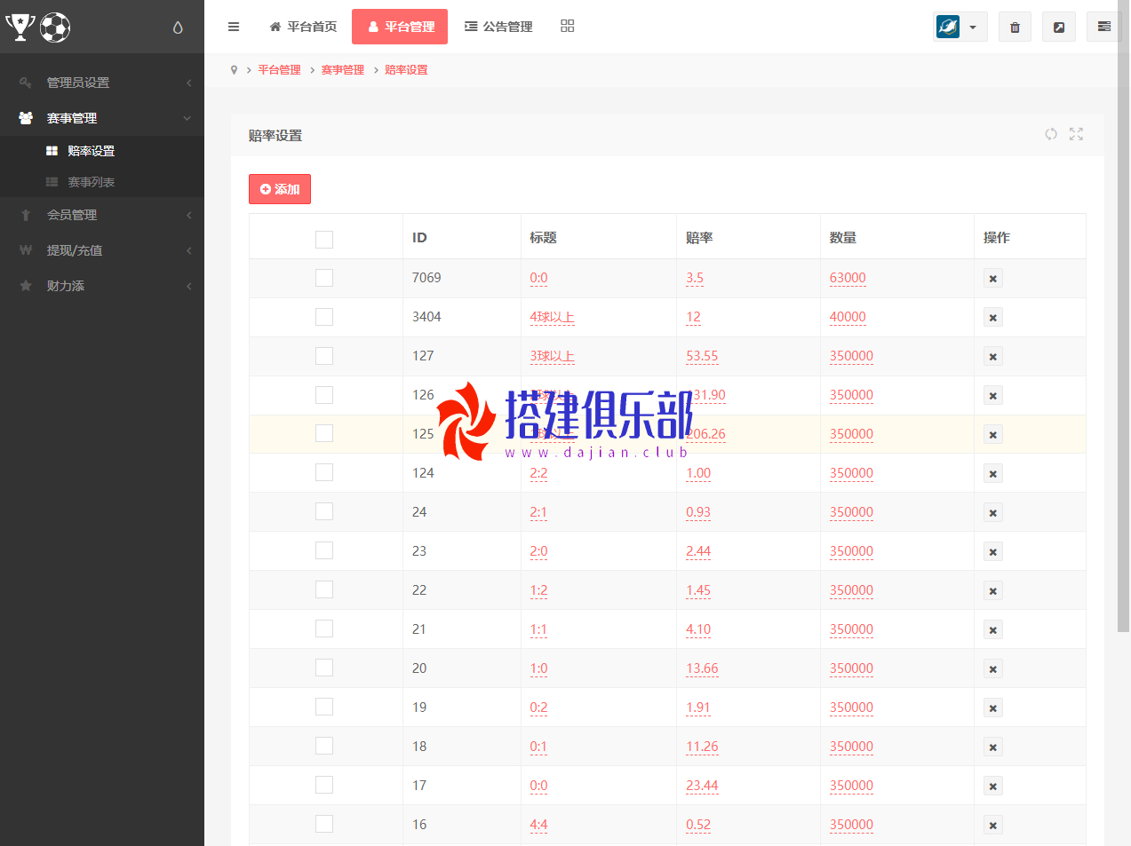Check the box for row ID 7069
The width and height of the screenshot is (1131, 846).
coord(324,278)
